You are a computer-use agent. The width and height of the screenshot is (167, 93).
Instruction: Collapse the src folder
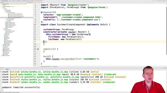[x=2, y=8]
